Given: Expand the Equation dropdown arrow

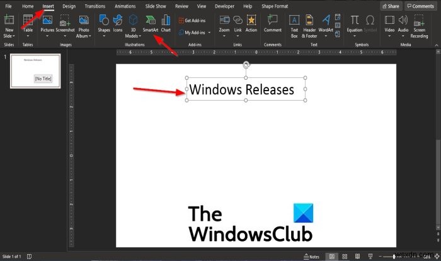Looking at the screenshot, I should point(354,36).
